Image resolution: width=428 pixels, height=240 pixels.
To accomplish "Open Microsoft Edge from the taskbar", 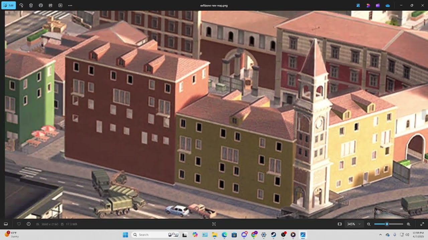I will pyautogui.click(x=224, y=235).
